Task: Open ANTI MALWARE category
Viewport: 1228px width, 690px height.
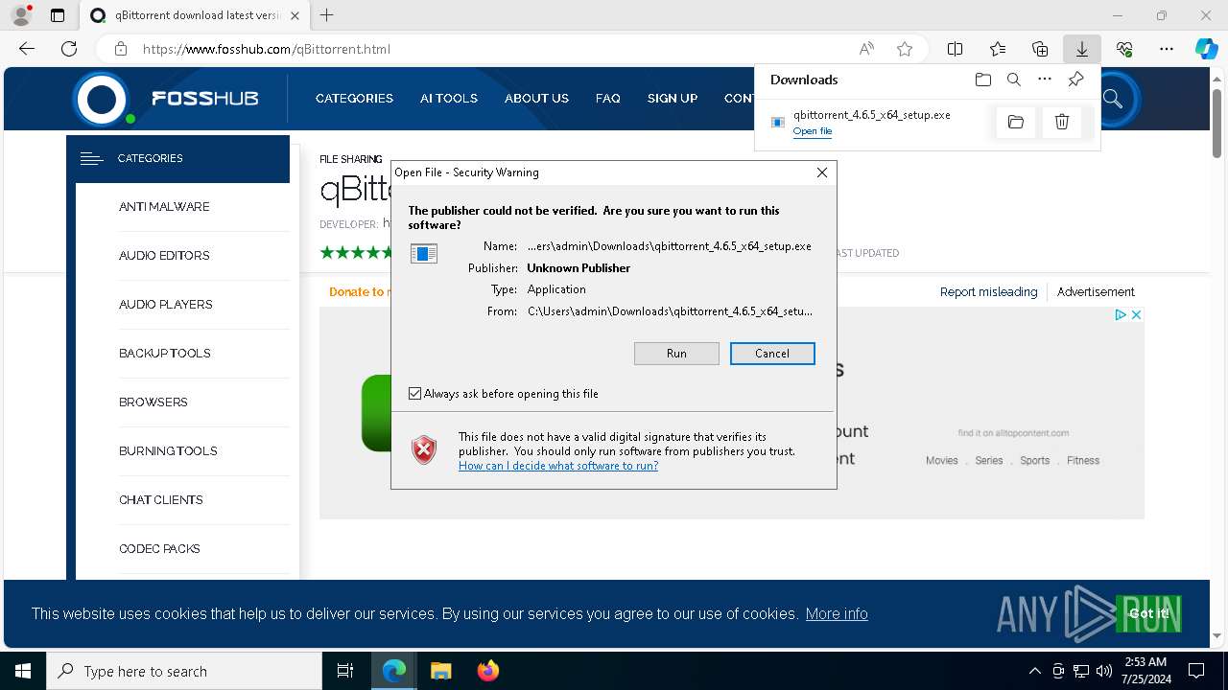Action: (164, 207)
